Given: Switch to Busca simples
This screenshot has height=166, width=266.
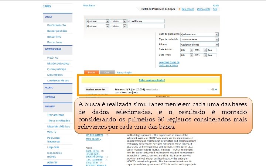Looking at the screenshot, I should 125,73.
